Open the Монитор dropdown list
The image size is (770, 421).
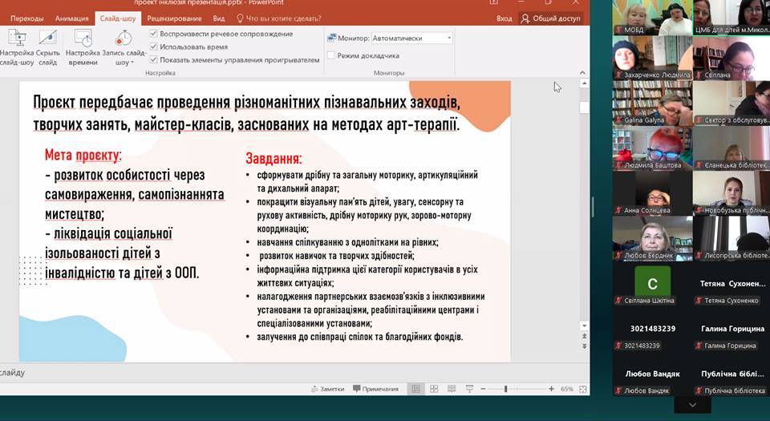(x=448, y=38)
